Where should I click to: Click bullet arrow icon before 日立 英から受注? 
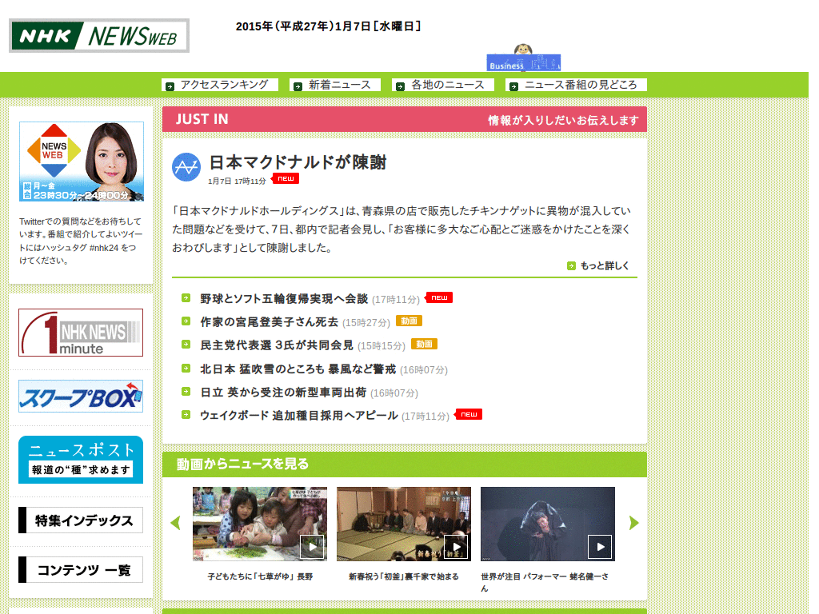[186, 392]
